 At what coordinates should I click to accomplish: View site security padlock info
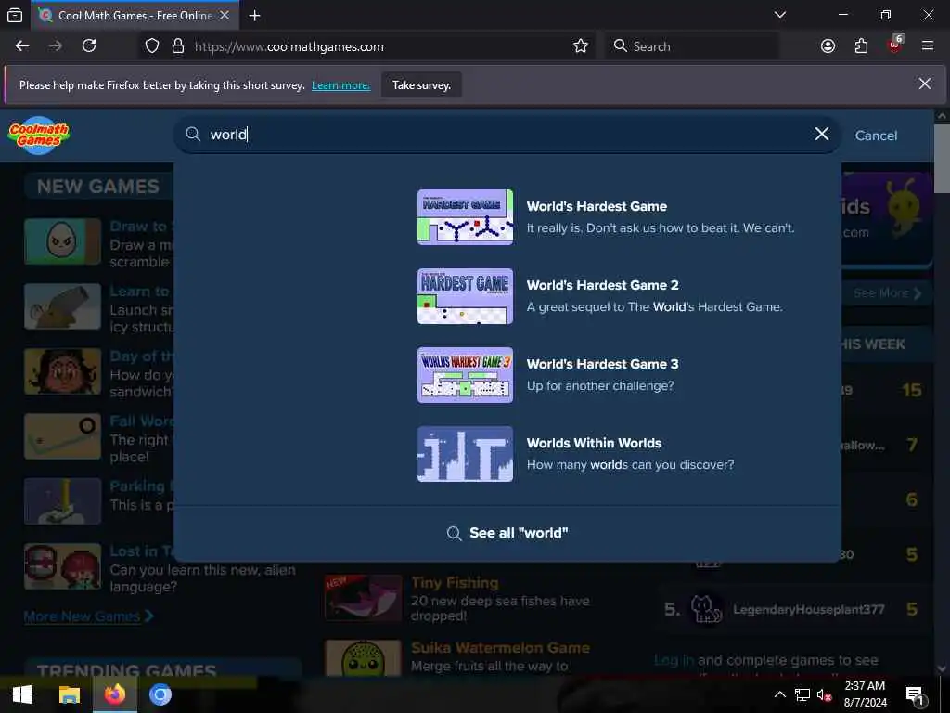(178, 46)
